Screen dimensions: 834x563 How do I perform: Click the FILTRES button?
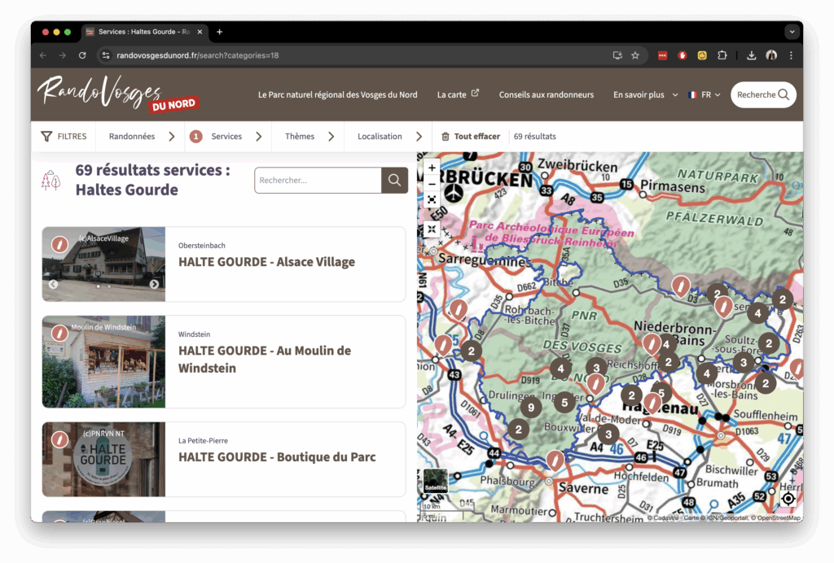pyautogui.click(x=64, y=137)
